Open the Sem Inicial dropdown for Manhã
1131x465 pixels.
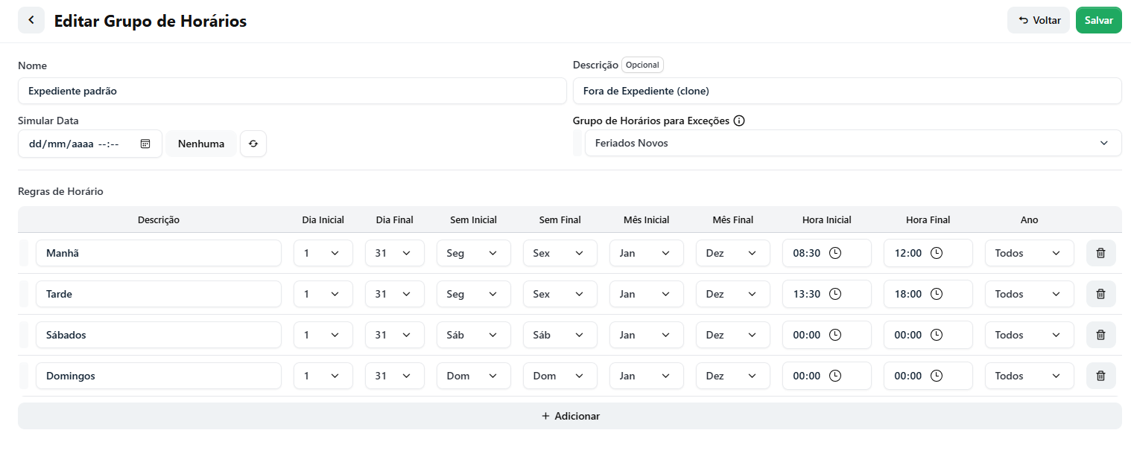(x=474, y=253)
